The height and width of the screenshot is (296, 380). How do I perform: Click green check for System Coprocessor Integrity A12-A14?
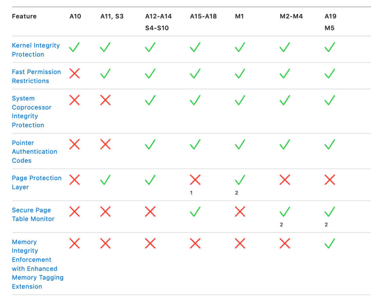point(150,100)
